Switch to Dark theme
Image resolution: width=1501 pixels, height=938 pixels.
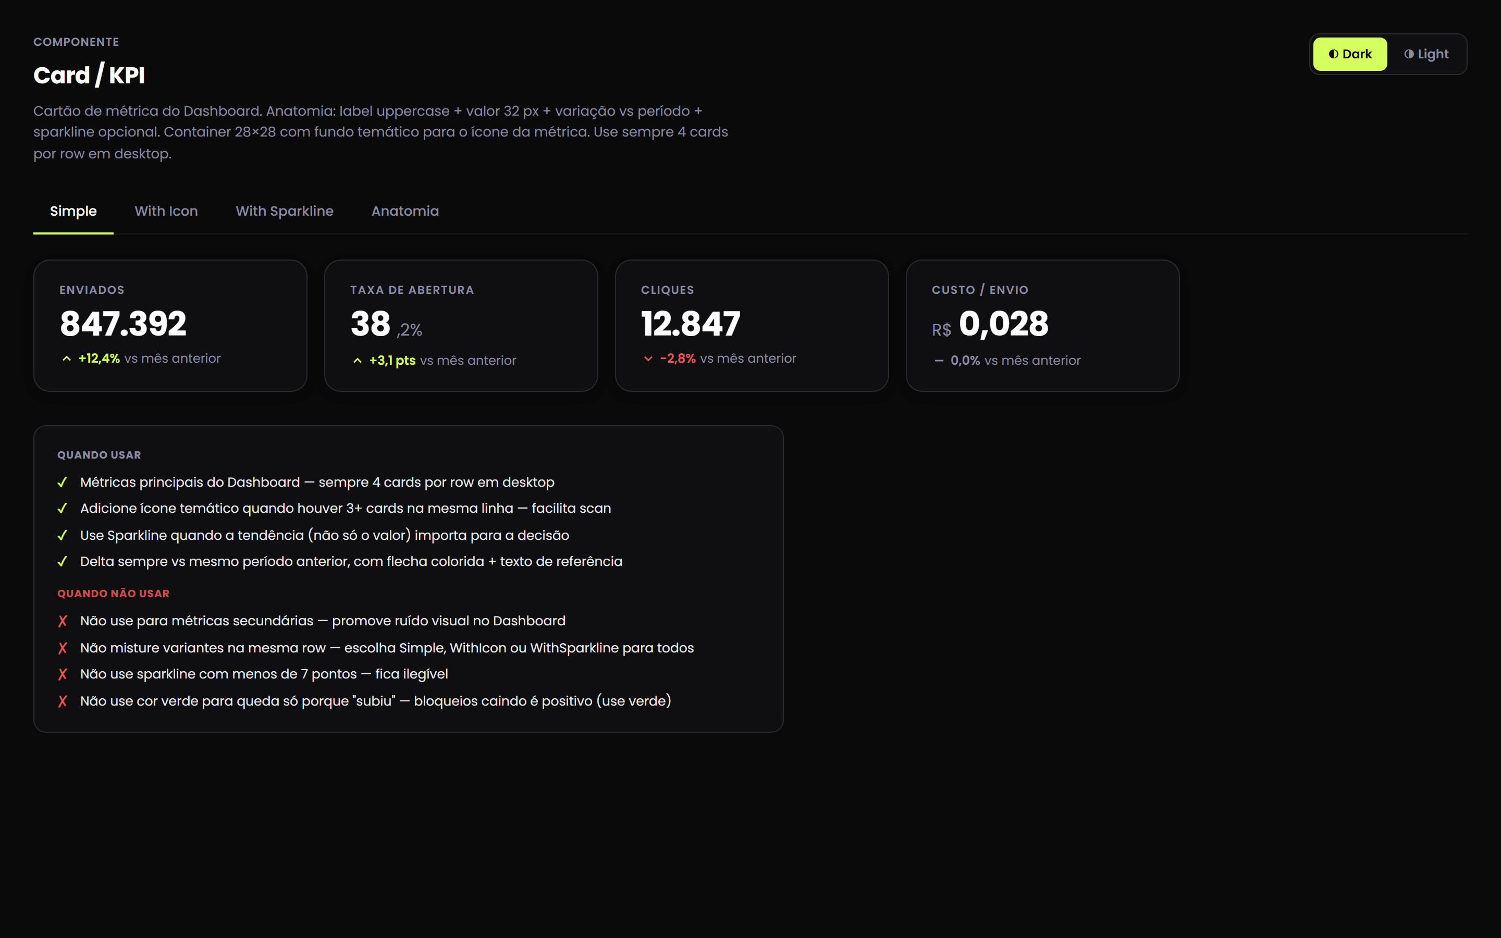pyautogui.click(x=1350, y=54)
